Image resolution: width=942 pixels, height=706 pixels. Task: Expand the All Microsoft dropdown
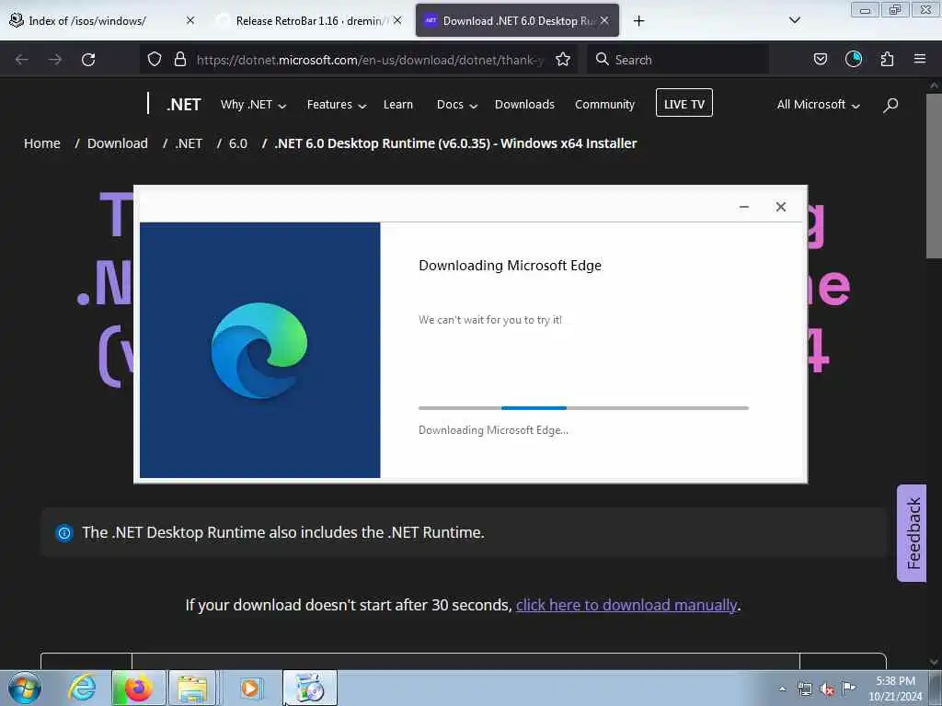coord(818,105)
